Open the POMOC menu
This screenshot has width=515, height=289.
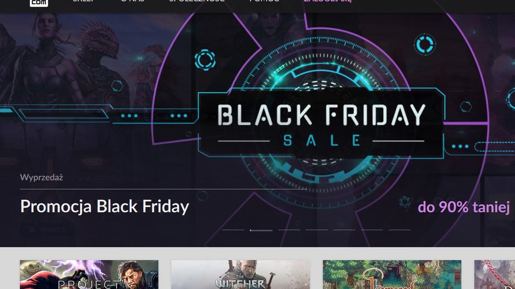coord(264,2)
